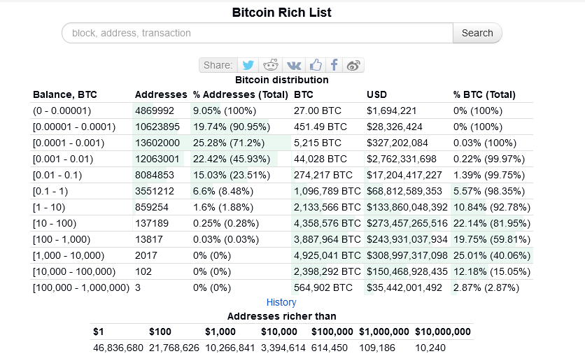Click the 46,836,680 addresses value

pos(118,347)
